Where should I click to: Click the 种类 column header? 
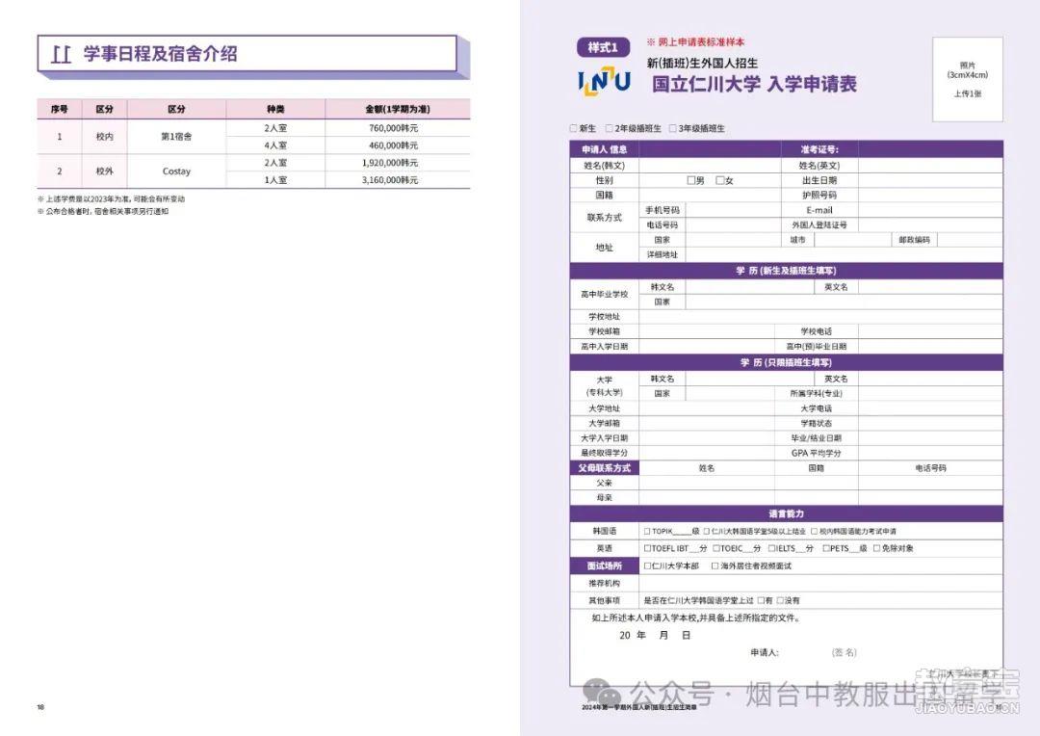pos(275,109)
